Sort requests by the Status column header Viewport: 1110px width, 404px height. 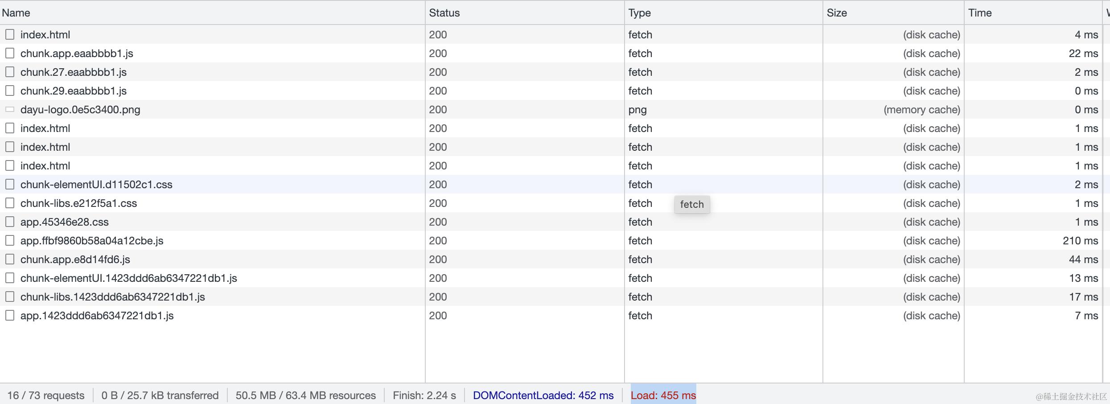[525, 12]
